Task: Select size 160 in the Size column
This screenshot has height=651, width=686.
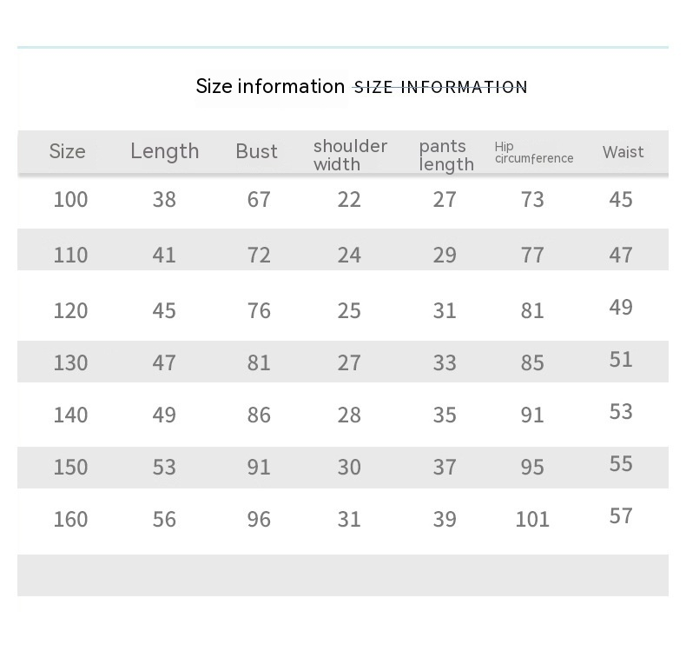Action: click(x=70, y=519)
